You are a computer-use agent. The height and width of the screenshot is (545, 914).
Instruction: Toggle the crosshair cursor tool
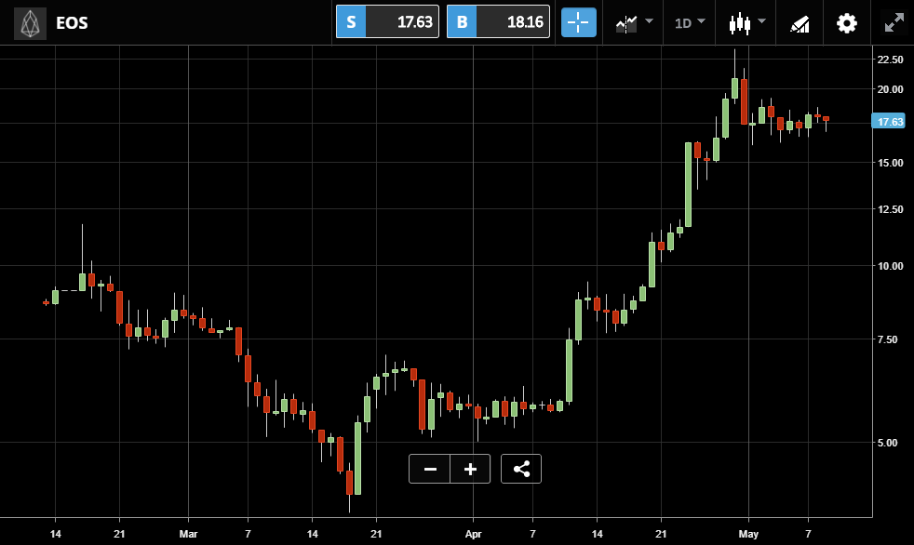click(579, 22)
